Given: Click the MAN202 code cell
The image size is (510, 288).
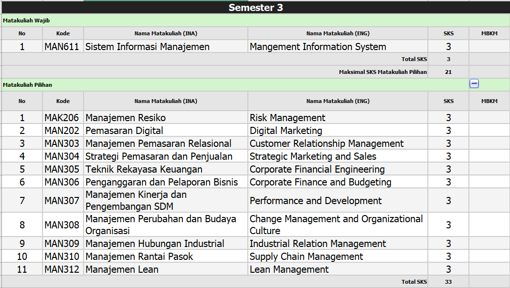Looking at the screenshot, I should (62, 131).
